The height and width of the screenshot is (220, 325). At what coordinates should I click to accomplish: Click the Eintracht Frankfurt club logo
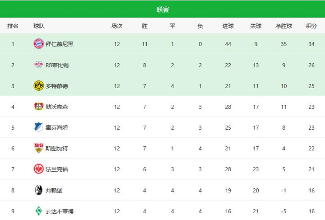[x=39, y=169]
